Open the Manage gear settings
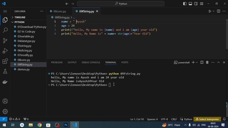The height and width of the screenshot is (128, 228). (x=5, y=111)
